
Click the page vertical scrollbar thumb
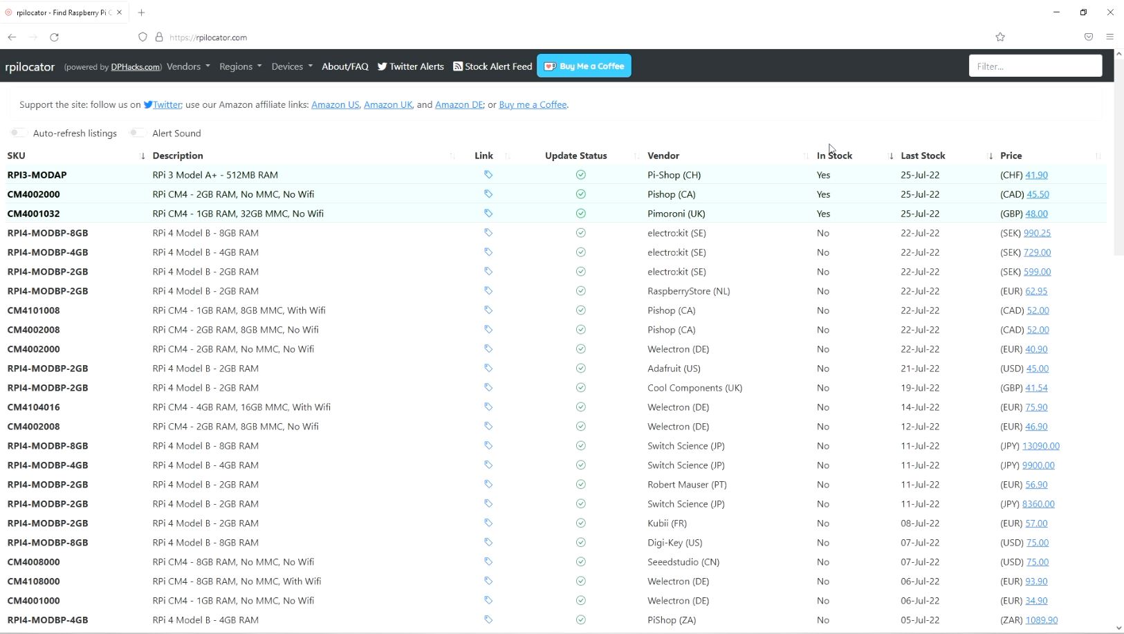click(1118, 156)
